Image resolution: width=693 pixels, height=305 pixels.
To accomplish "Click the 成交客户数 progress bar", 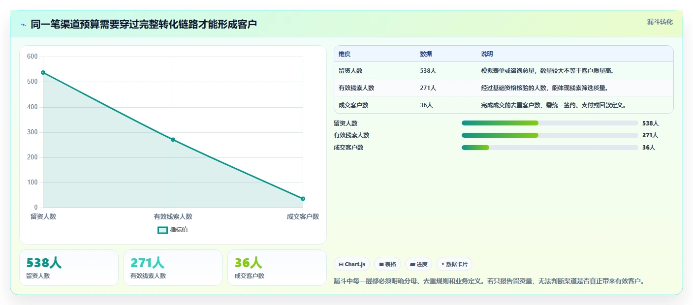I will [550, 148].
